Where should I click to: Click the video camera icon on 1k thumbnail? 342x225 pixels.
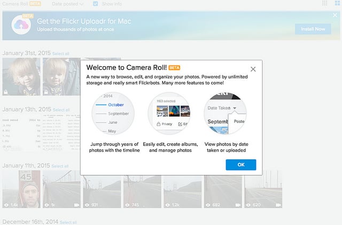click(76, 205)
